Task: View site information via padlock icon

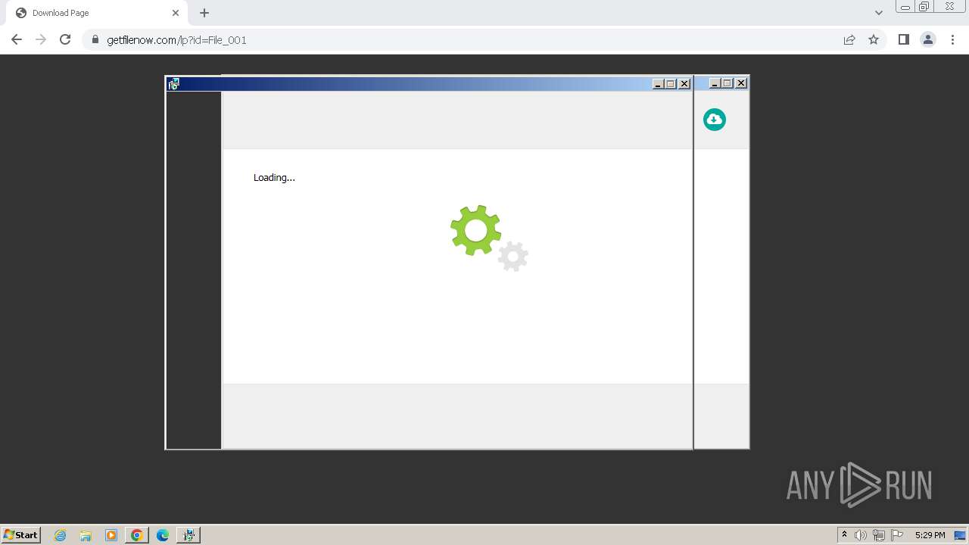Action: coord(95,39)
